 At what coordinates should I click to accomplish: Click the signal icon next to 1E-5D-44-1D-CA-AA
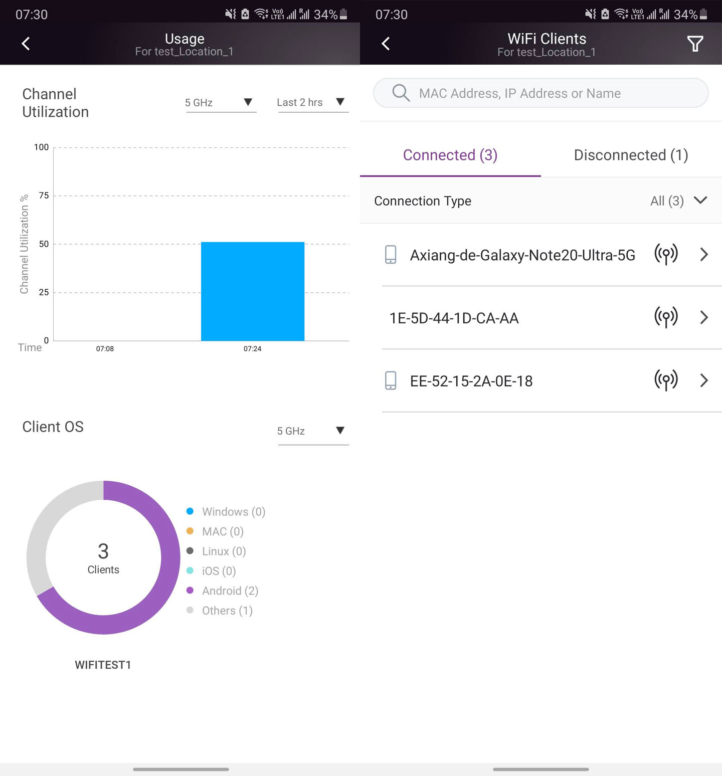[666, 318]
